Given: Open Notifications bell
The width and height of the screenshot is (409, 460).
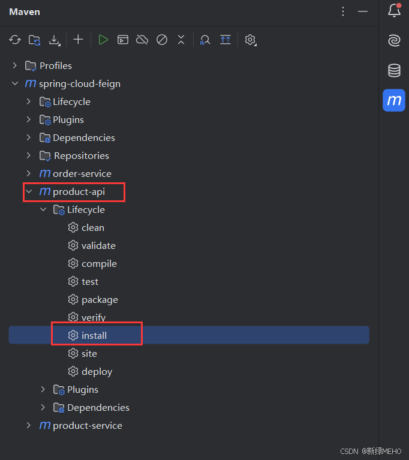Looking at the screenshot, I should (394, 10).
